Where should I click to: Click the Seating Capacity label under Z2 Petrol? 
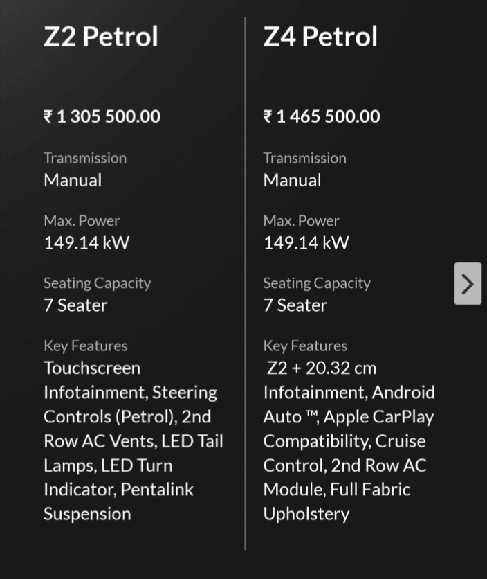click(97, 283)
